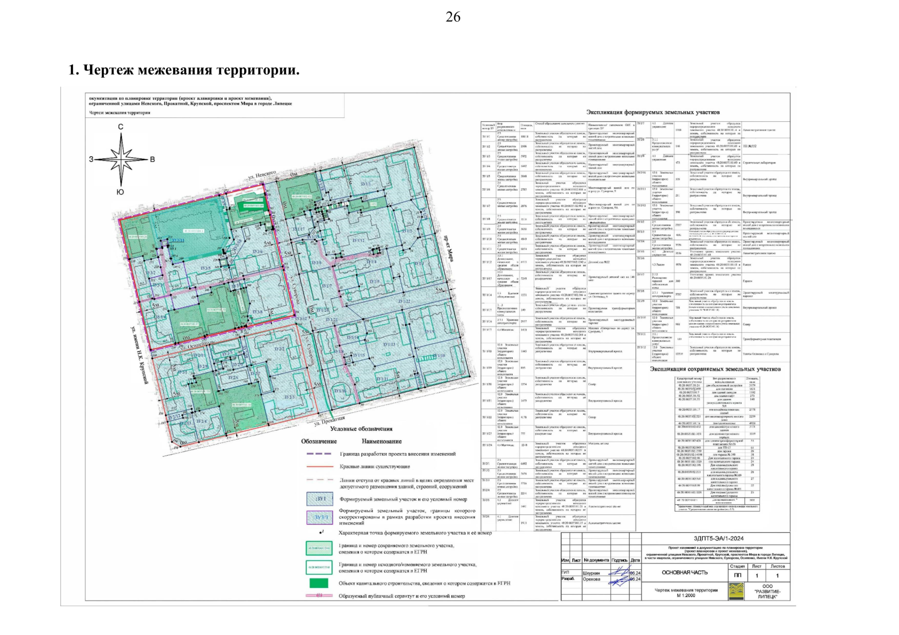This screenshot has height=635, width=899.
Task: Click the purple dashed boundary line legend symbol
Action: pos(319,454)
